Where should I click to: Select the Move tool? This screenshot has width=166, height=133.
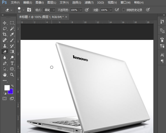tap(4, 23)
